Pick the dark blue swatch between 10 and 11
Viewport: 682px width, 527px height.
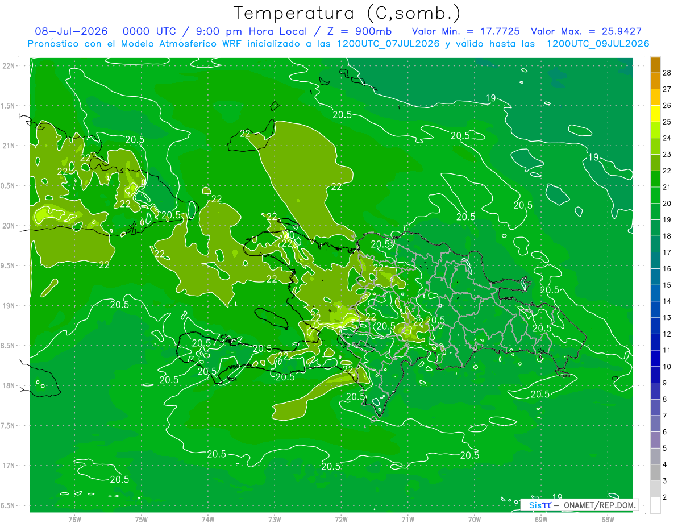pyautogui.click(x=655, y=359)
